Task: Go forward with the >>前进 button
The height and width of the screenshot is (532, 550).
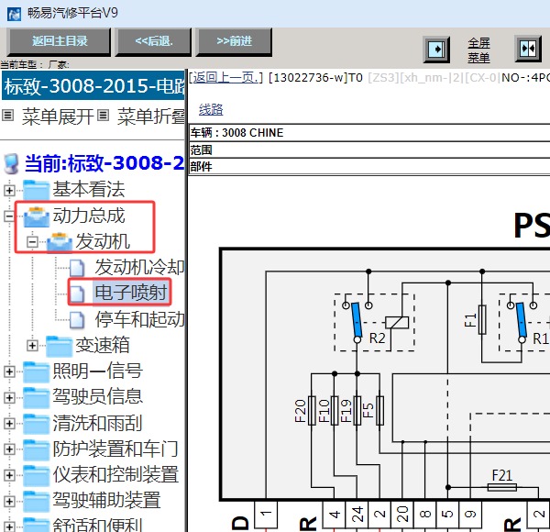Action: tap(235, 41)
